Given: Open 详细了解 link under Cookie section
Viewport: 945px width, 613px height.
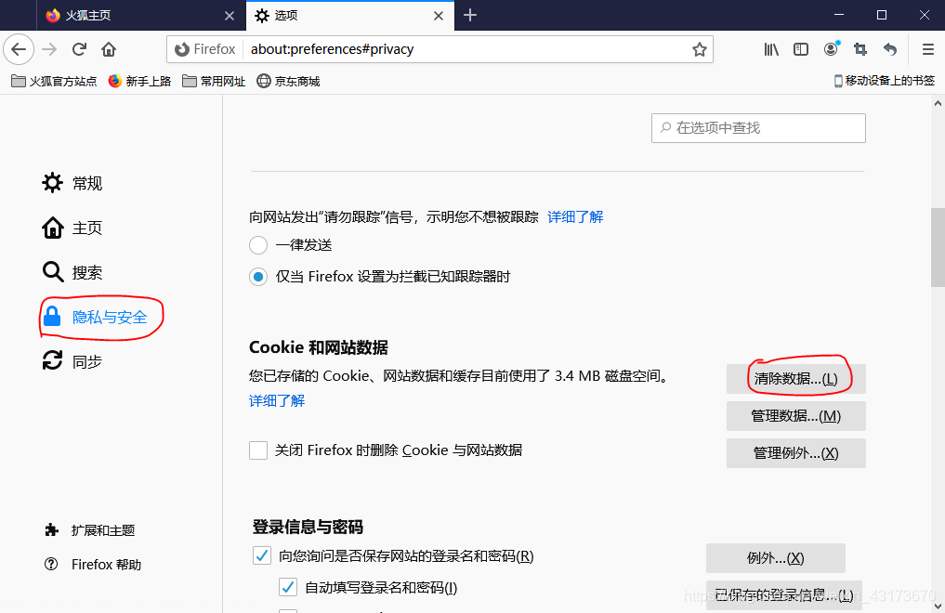Looking at the screenshot, I should (x=277, y=400).
